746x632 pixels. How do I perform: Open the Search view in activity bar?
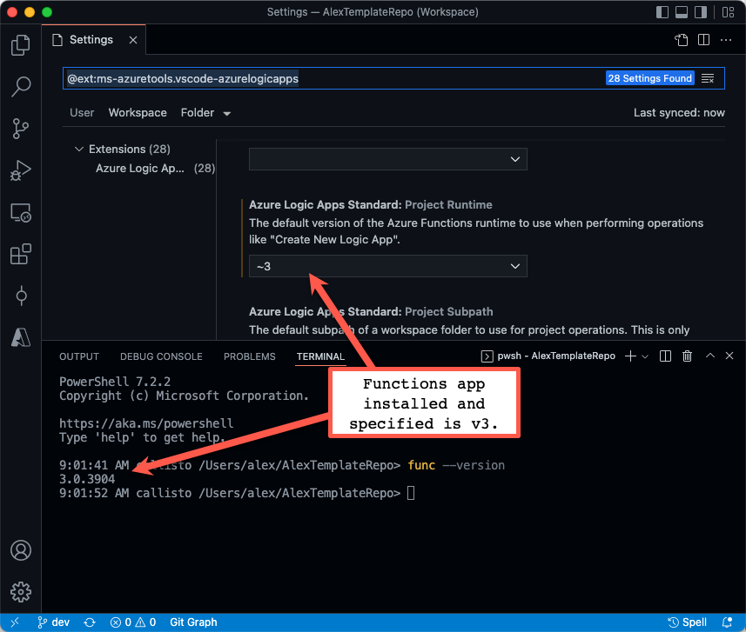21,86
